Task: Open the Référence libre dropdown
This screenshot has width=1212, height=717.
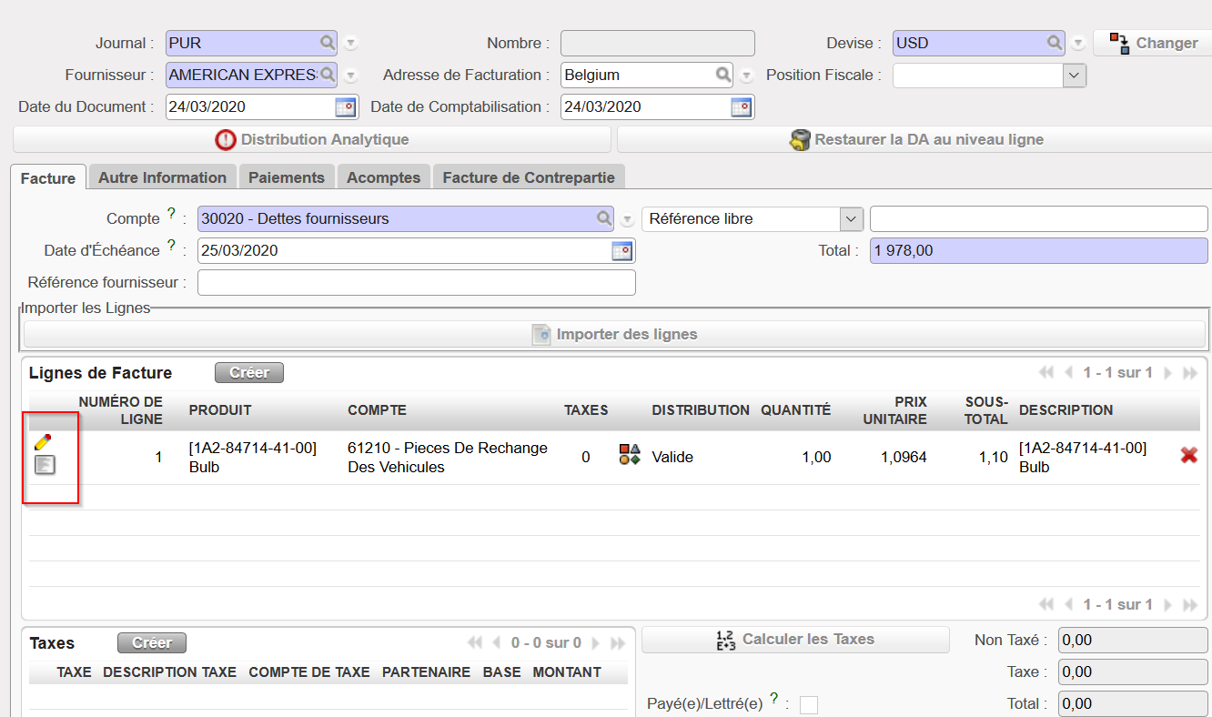Action: click(x=851, y=219)
